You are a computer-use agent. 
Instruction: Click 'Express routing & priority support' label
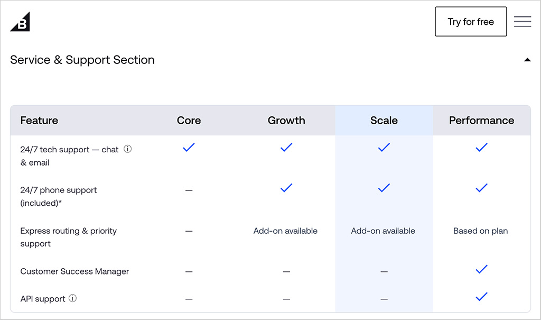click(x=68, y=237)
